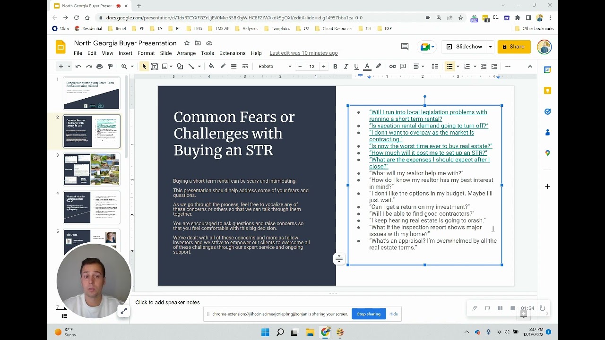Select the slide 3 thumbnail in the filmstrip
Viewport: 605px width, 340px height.
92,170
